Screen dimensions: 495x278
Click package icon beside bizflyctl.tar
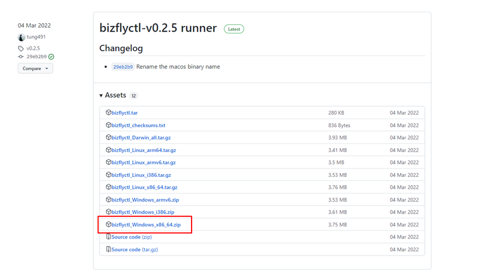point(108,112)
